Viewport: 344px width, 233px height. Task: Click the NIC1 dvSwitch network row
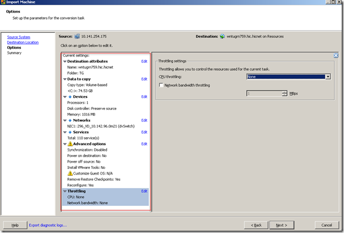coord(101,126)
